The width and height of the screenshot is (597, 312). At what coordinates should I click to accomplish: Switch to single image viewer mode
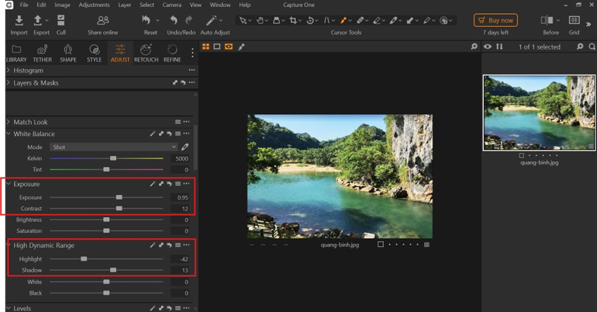tap(217, 46)
